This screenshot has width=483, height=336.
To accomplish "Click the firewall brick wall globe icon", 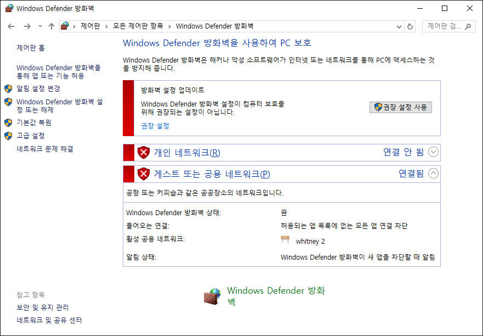I will tap(212, 296).
